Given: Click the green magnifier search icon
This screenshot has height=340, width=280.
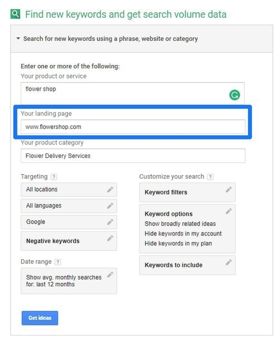Looking at the screenshot, I should click(x=15, y=14).
